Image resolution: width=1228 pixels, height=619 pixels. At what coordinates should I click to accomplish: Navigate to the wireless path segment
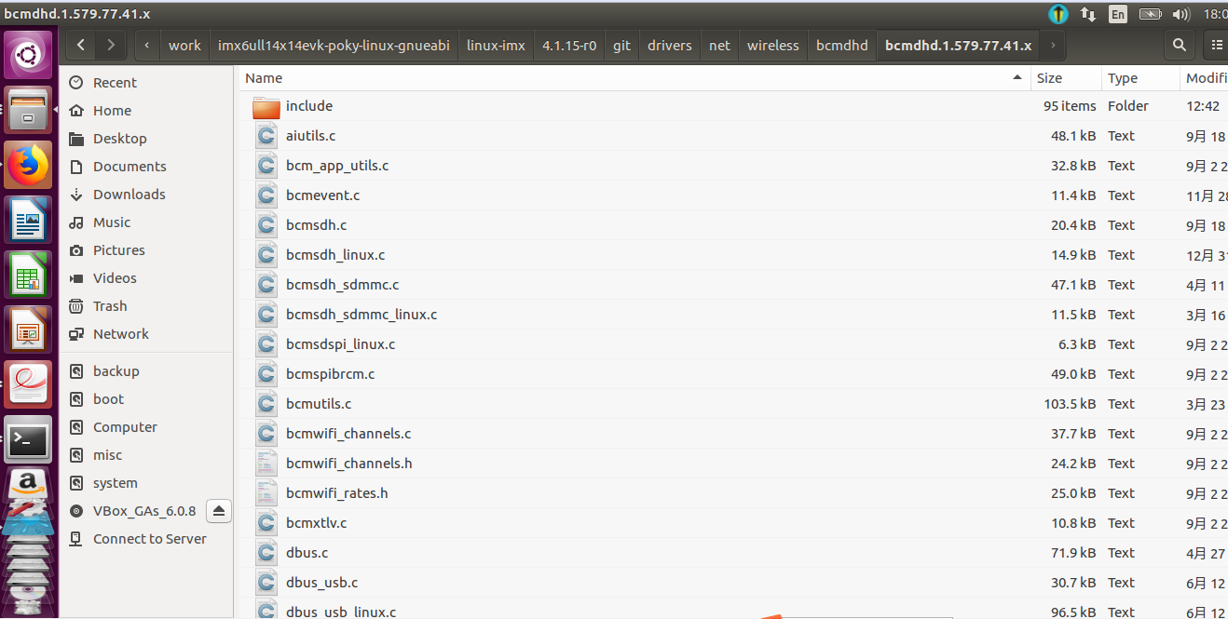773,45
